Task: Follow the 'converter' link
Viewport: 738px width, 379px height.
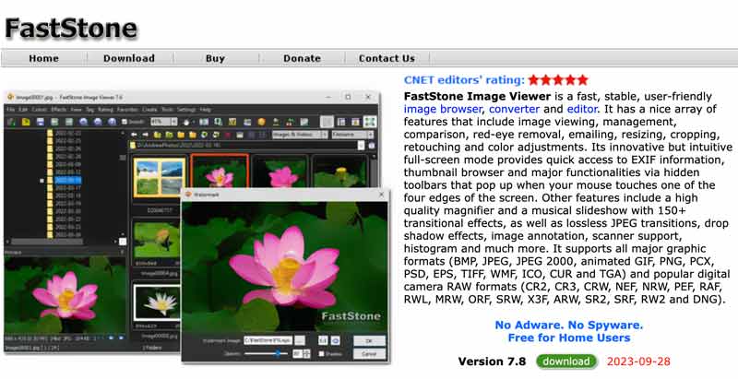Action: pyautogui.click(x=515, y=109)
